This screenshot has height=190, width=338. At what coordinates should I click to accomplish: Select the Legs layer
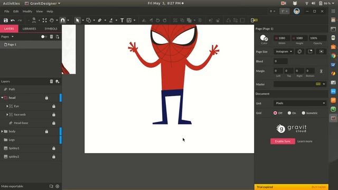point(31,140)
